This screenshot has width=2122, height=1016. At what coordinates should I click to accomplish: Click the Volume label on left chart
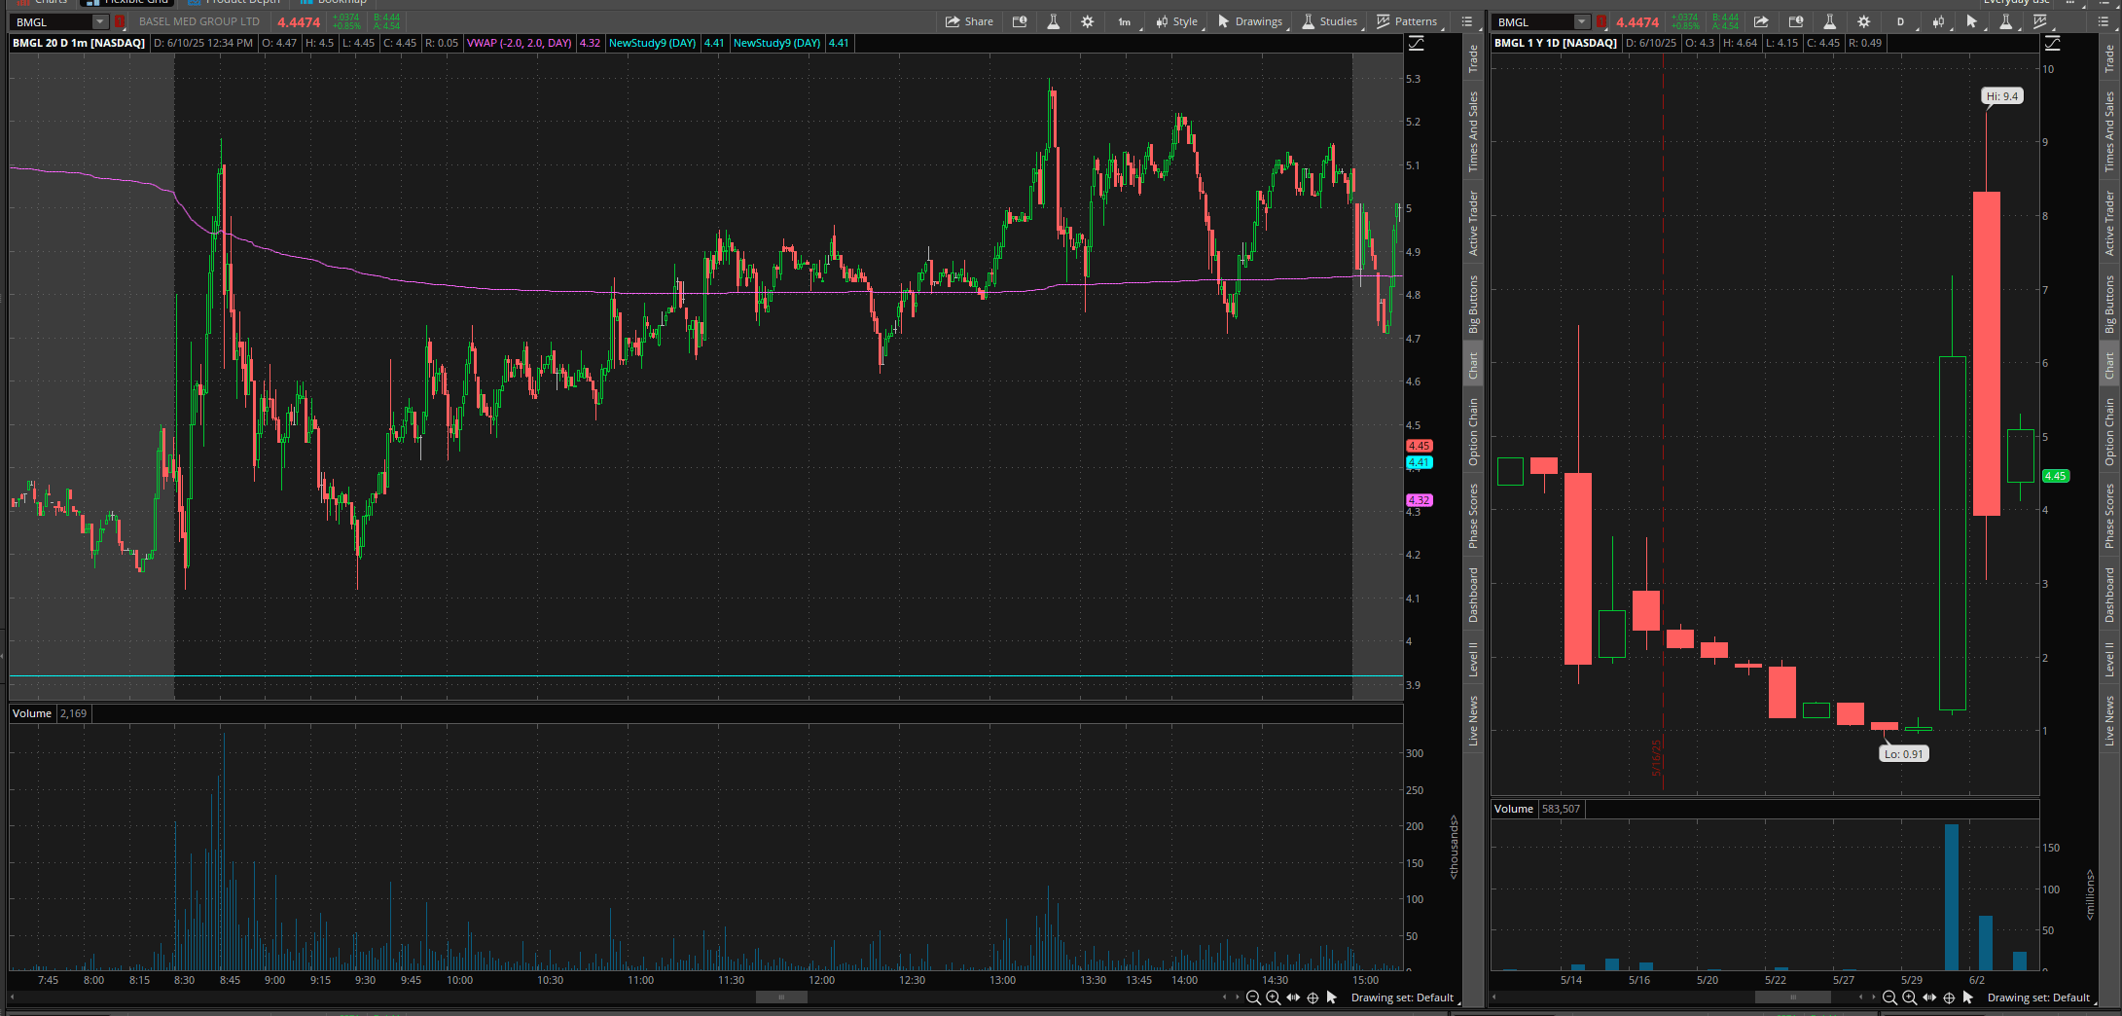(x=32, y=713)
